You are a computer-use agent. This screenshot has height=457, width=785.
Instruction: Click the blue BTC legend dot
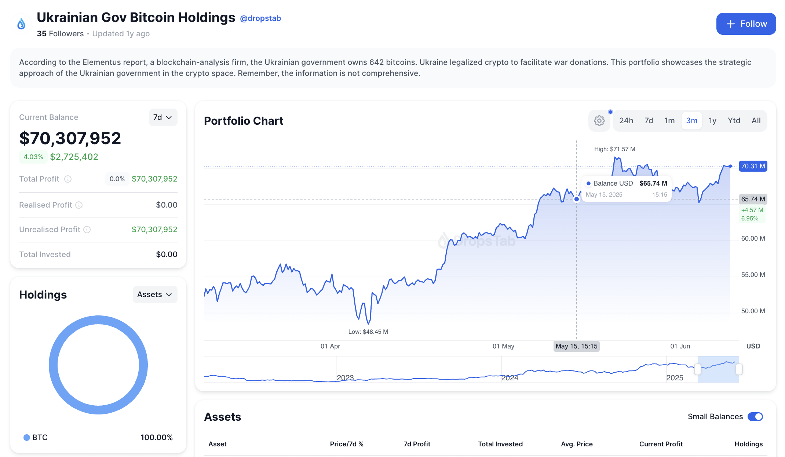26,437
